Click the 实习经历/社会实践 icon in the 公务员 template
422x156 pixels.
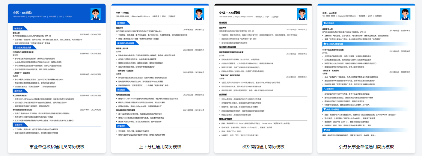pyautogui.click(x=324, y=44)
